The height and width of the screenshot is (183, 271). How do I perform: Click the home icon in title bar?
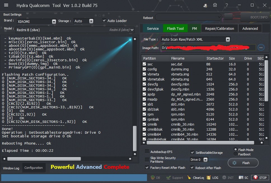215,5
